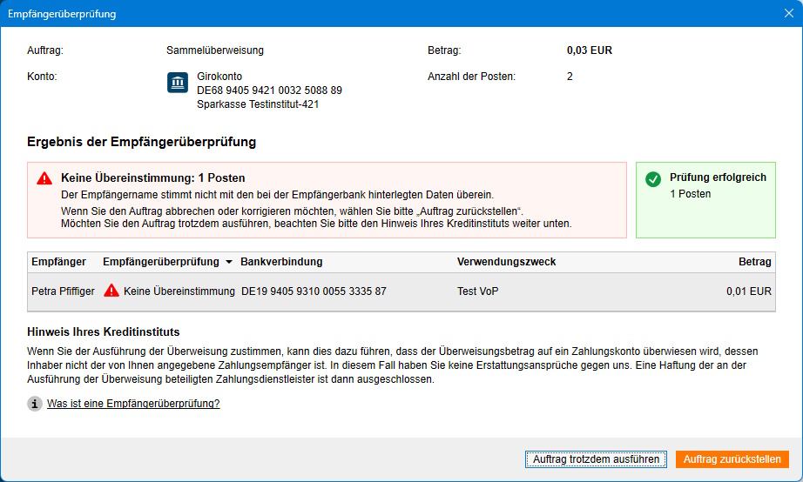Click the red warning triangle in the mismatch banner
Viewport: 803px width, 482px height.
[x=44, y=178]
